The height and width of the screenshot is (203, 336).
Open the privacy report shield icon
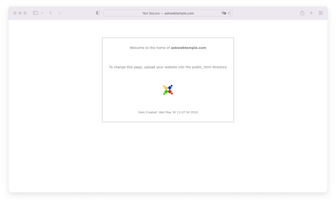[98, 13]
